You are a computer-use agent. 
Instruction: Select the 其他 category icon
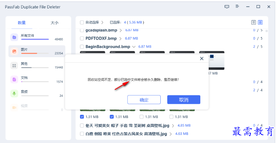tap(14, 66)
